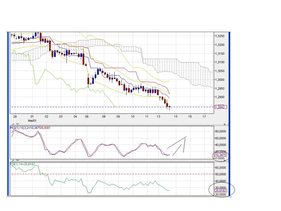Click the date label 08 on time axis
This screenshot has width=281, height=211.
click(104, 116)
